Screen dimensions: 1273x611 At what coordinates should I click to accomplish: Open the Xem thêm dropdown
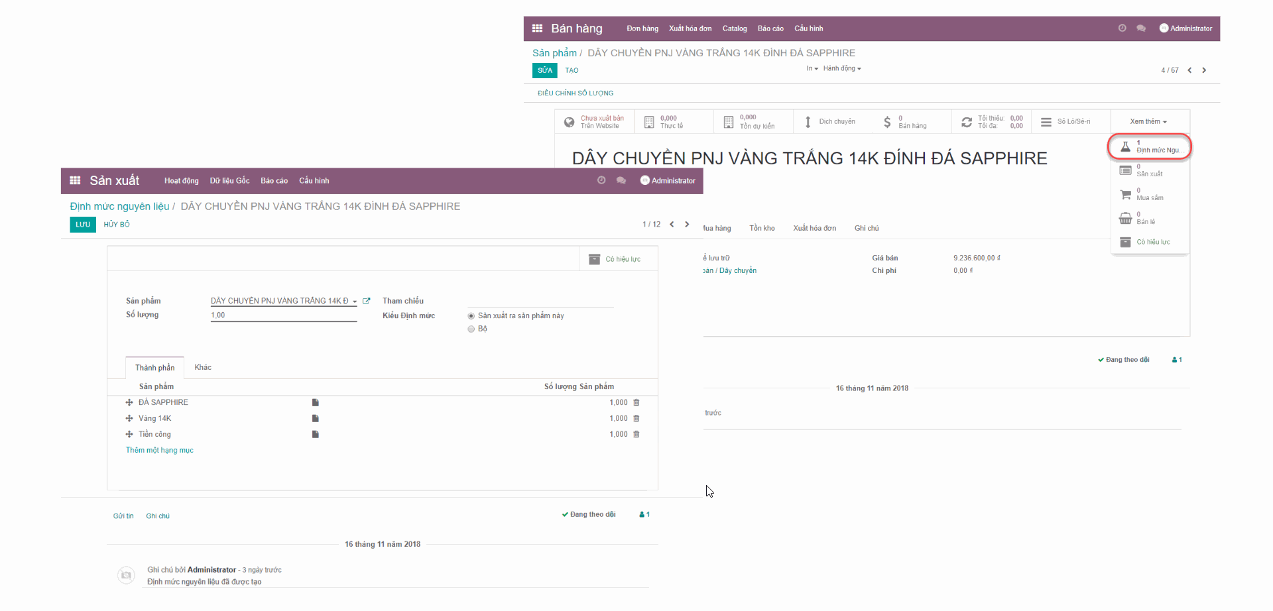pyautogui.click(x=1146, y=121)
